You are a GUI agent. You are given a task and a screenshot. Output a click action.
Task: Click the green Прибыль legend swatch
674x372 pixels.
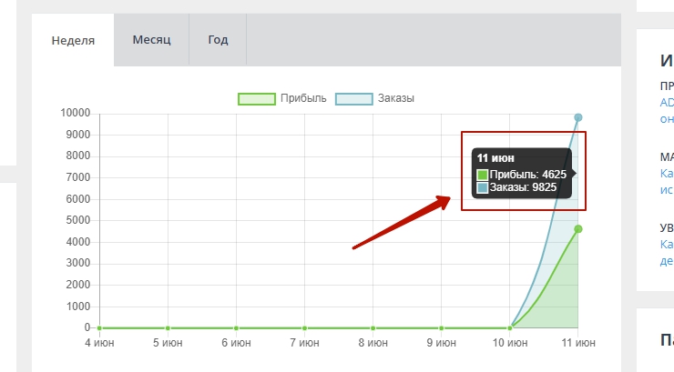[x=256, y=98]
